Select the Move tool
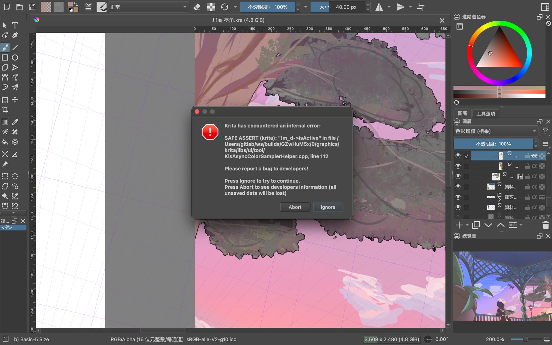Viewport: 552px width, 345px height. click(x=15, y=99)
